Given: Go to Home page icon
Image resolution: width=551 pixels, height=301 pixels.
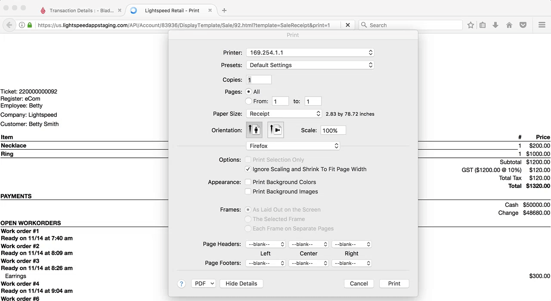Looking at the screenshot, I should point(509,25).
